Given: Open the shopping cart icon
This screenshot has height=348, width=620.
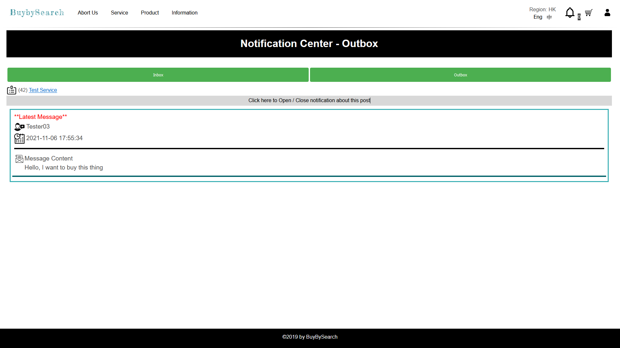Looking at the screenshot, I should [588, 13].
